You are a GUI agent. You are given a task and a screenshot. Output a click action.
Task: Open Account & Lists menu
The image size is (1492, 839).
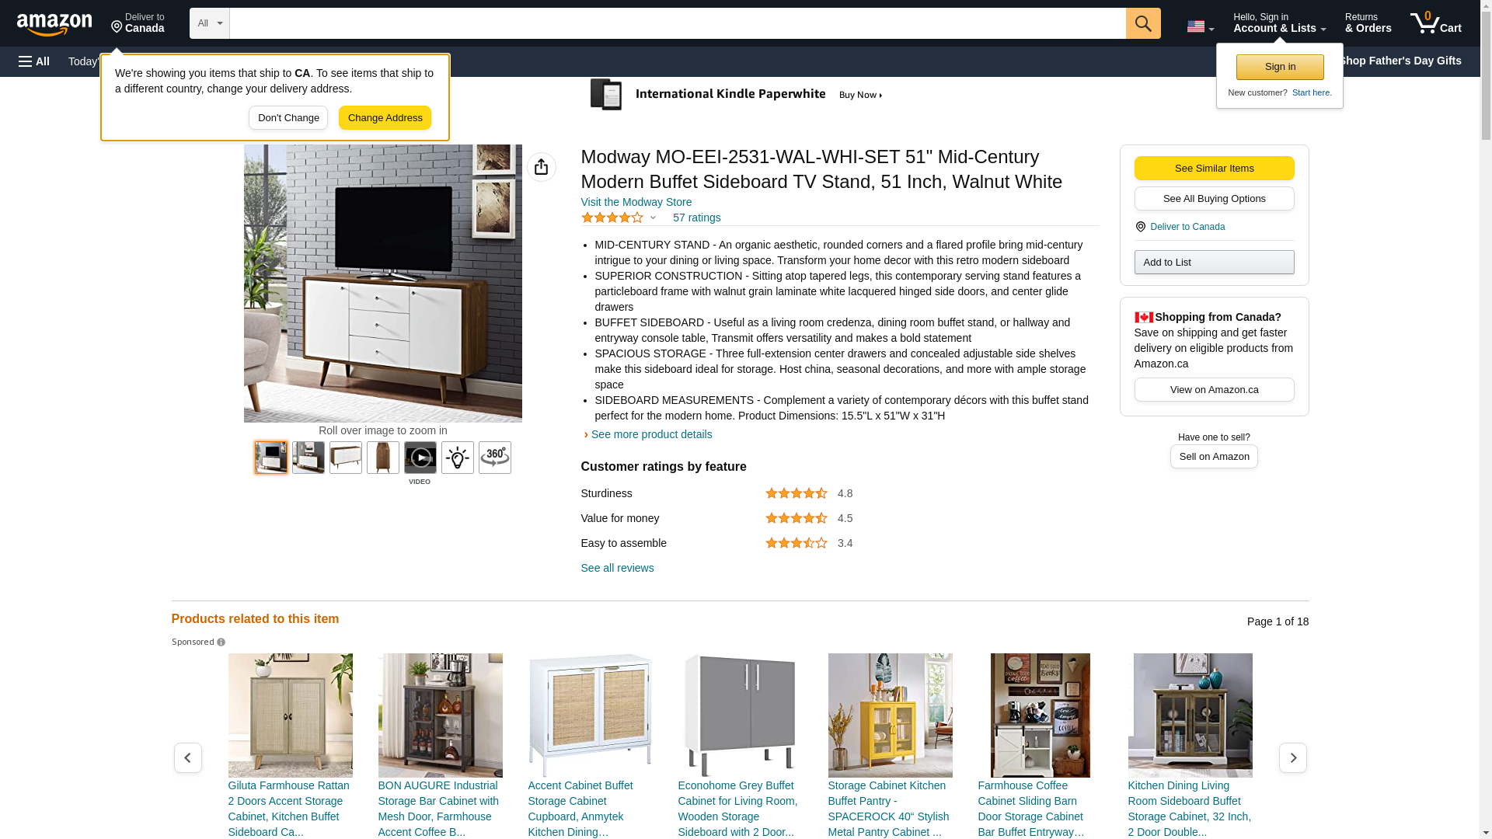pyautogui.click(x=1280, y=23)
